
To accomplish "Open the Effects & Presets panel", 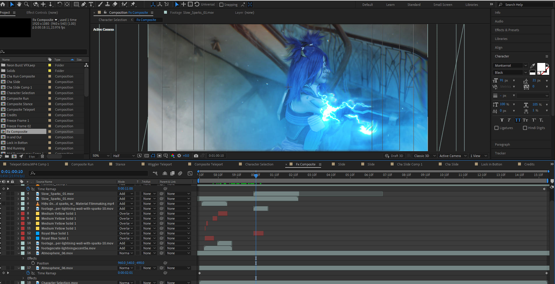I will point(507,30).
